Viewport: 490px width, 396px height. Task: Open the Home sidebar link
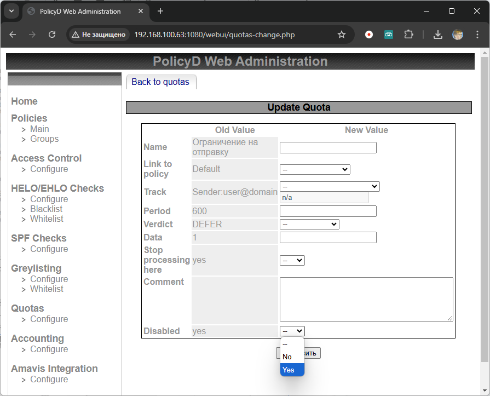25,101
